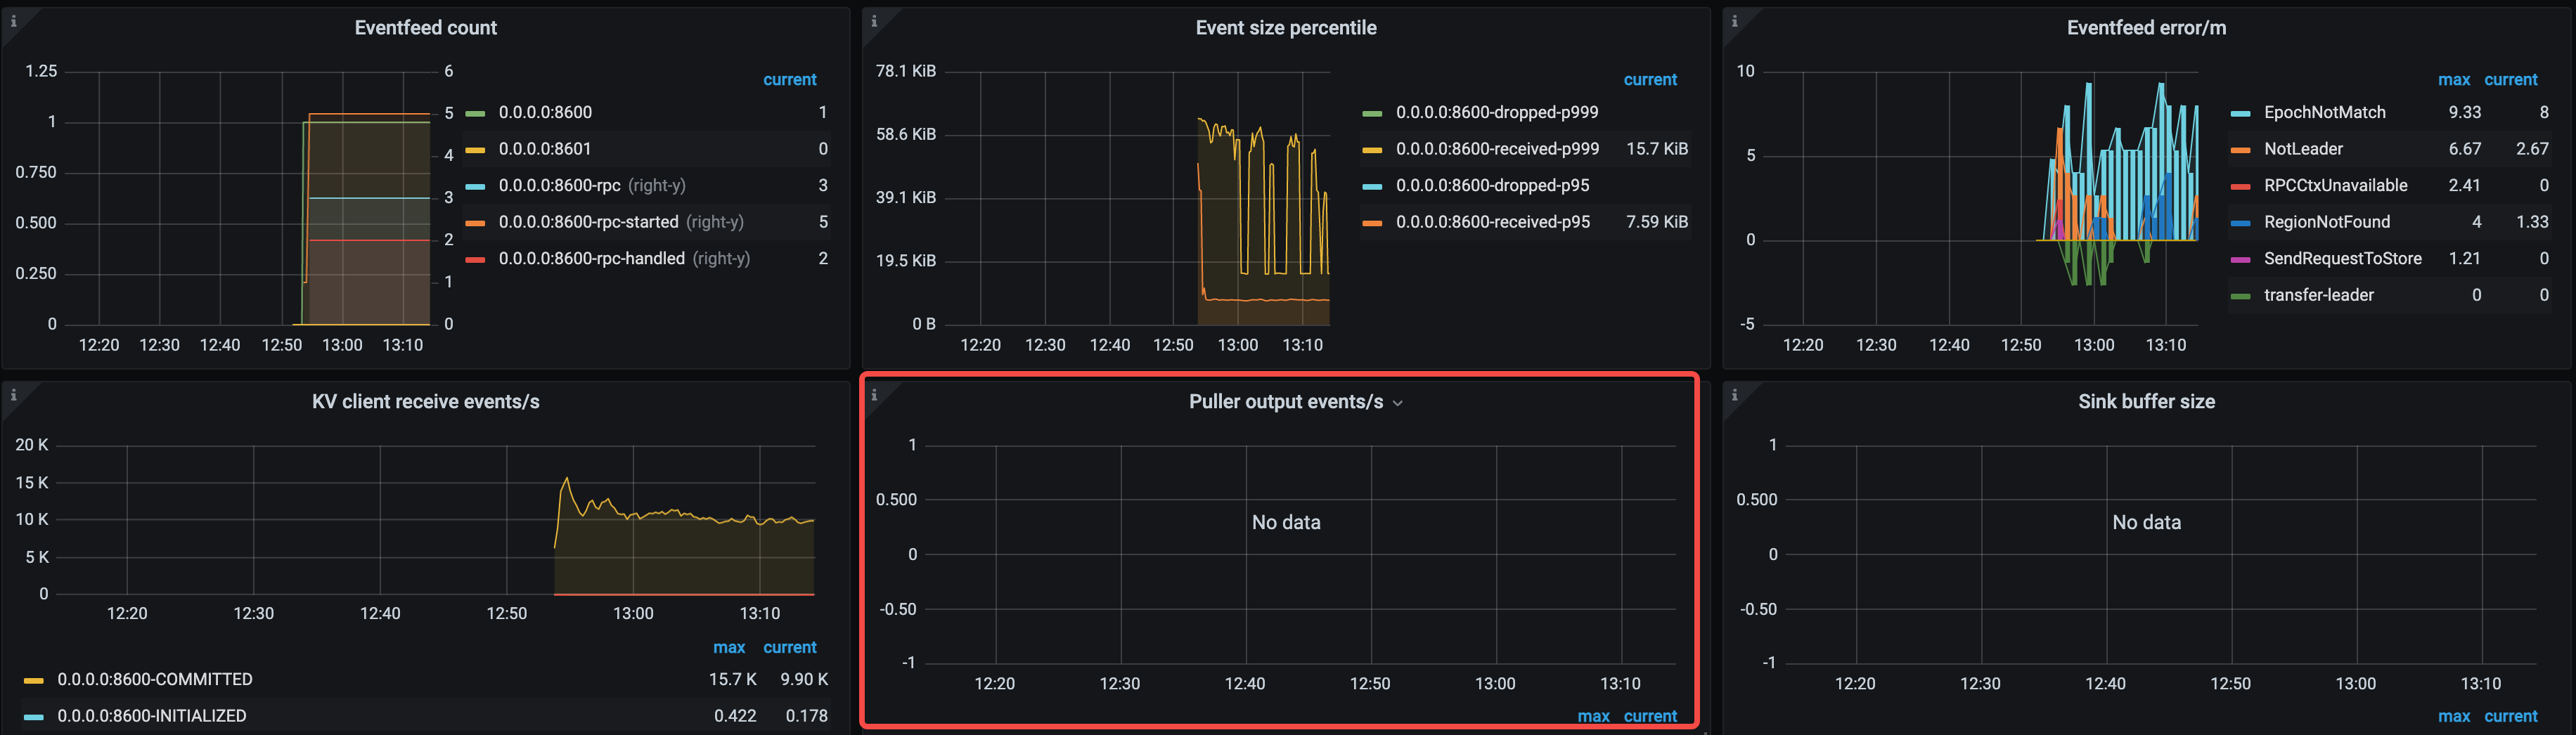The height and width of the screenshot is (735, 2576).
Task: Toggle the 0.0.0.0:8600-received-p999 series visibility
Action: [x=1497, y=148]
